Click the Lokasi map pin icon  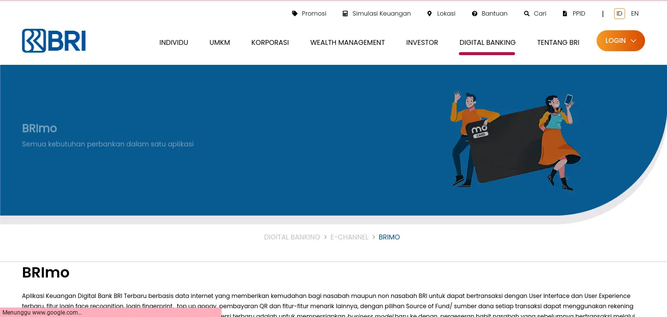click(430, 14)
